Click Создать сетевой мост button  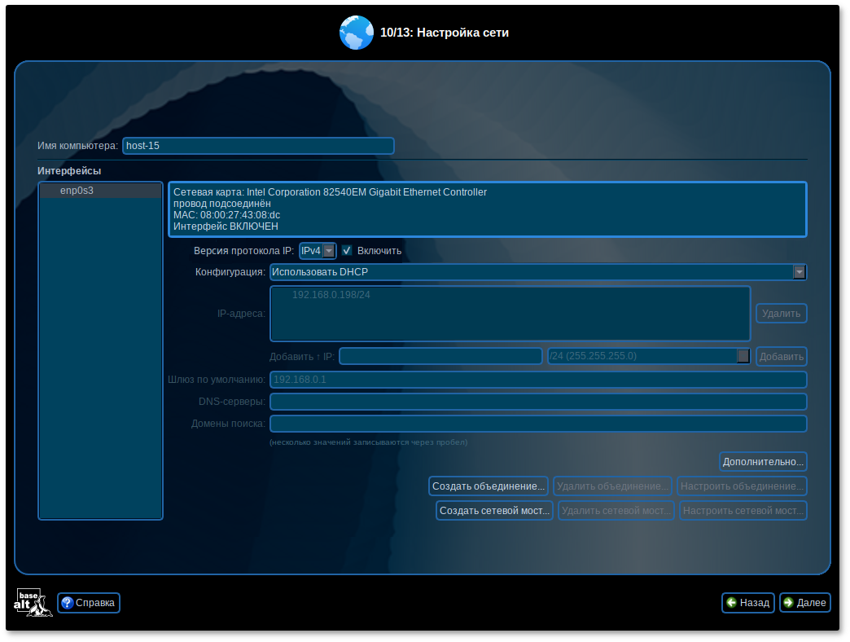coord(494,511)
